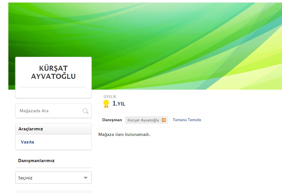This screenshot has width=282, height=193.
Task: Click the yellow 1.YIL membership badge icon
Action: click(x=106, y=103)
